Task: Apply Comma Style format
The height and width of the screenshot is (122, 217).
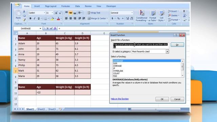Action: [x=123, y=18]
